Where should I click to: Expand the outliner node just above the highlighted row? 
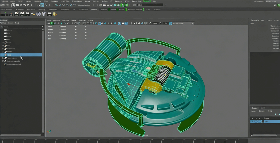(3, 52)
